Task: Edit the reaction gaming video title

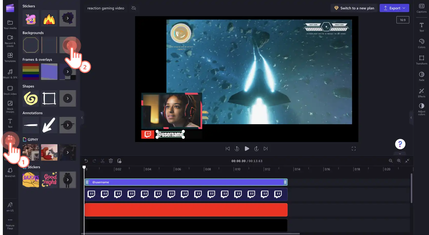Action: point(106,8)
